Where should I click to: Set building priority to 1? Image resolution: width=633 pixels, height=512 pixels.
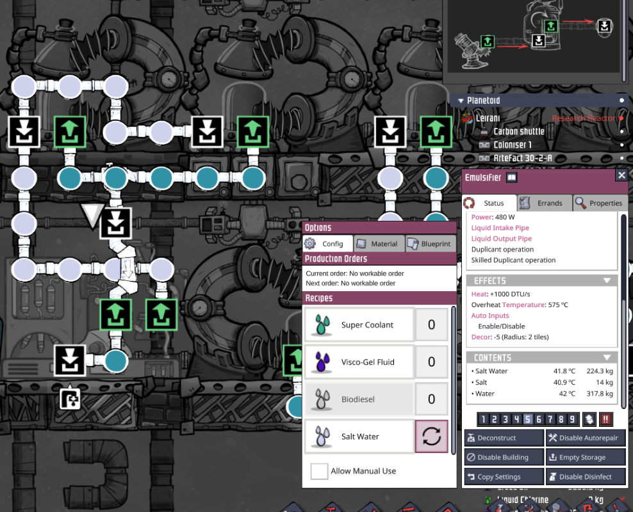coord(483,419)
